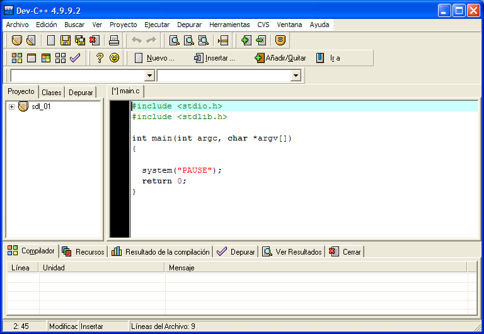Click the Save All icon with stacked floppy disks

80,40
